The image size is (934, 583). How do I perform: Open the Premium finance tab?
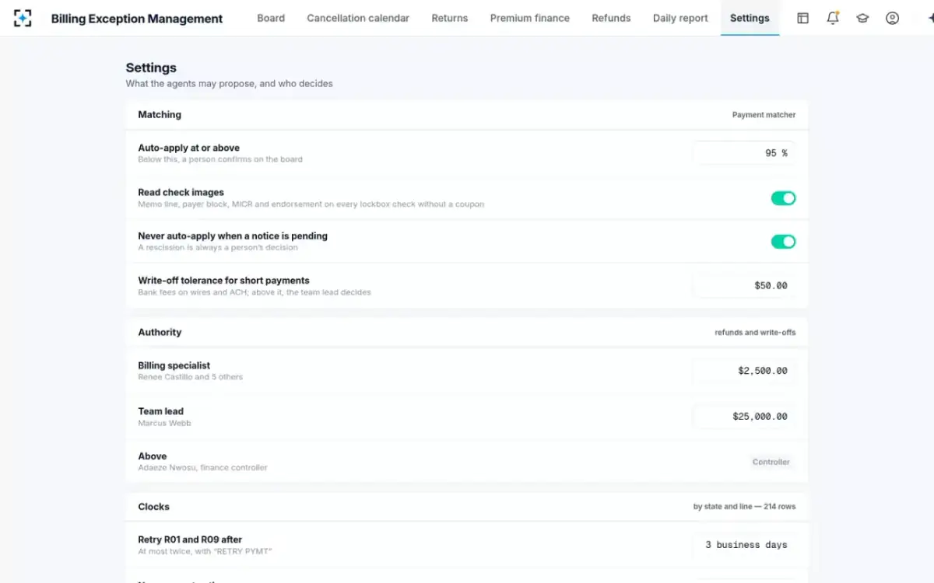[530, 18]
